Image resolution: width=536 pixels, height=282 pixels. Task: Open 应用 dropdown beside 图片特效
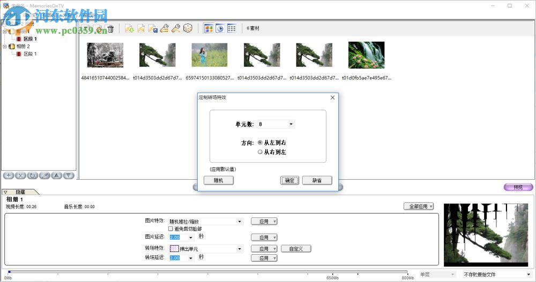click(264, 222)
